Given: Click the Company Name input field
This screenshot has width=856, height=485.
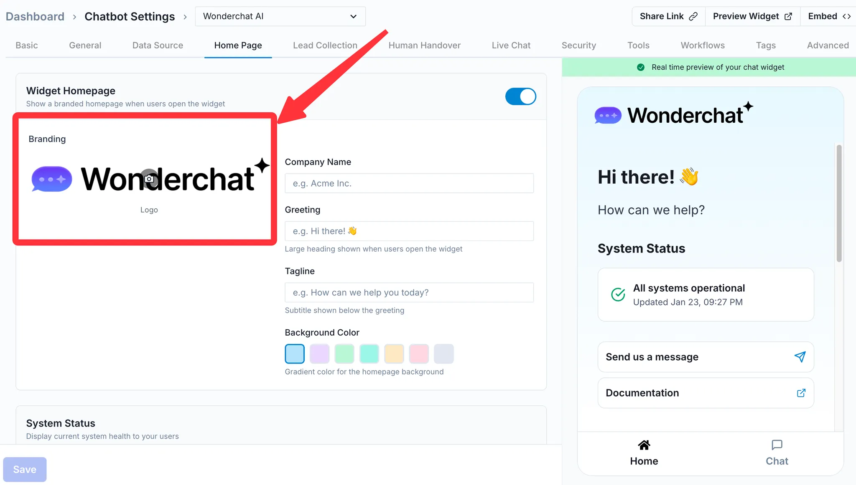Looking at the screenshot, I should tap(409, 183).
